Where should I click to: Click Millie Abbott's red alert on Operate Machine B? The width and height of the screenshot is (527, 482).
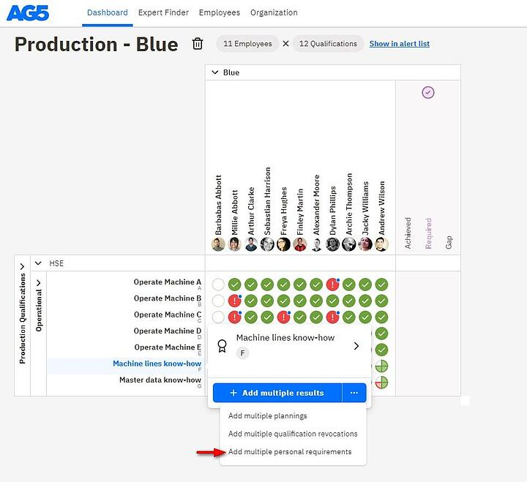pyautogui.click(x=234, y=301)
